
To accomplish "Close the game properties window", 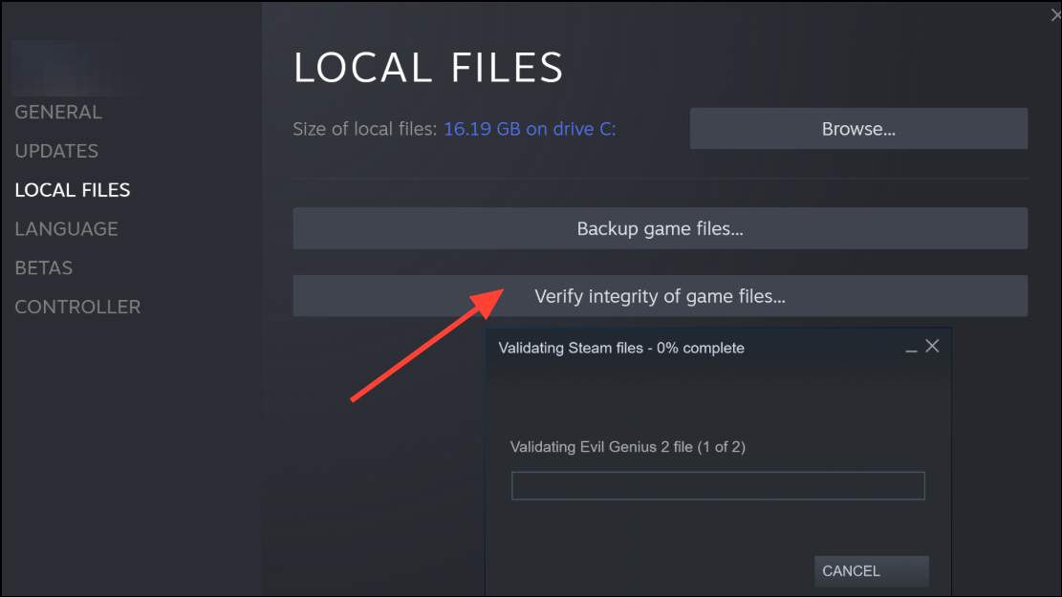I will point(1055,14).
